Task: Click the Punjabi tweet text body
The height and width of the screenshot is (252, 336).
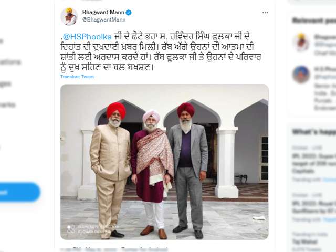Action: pos(161,52)
